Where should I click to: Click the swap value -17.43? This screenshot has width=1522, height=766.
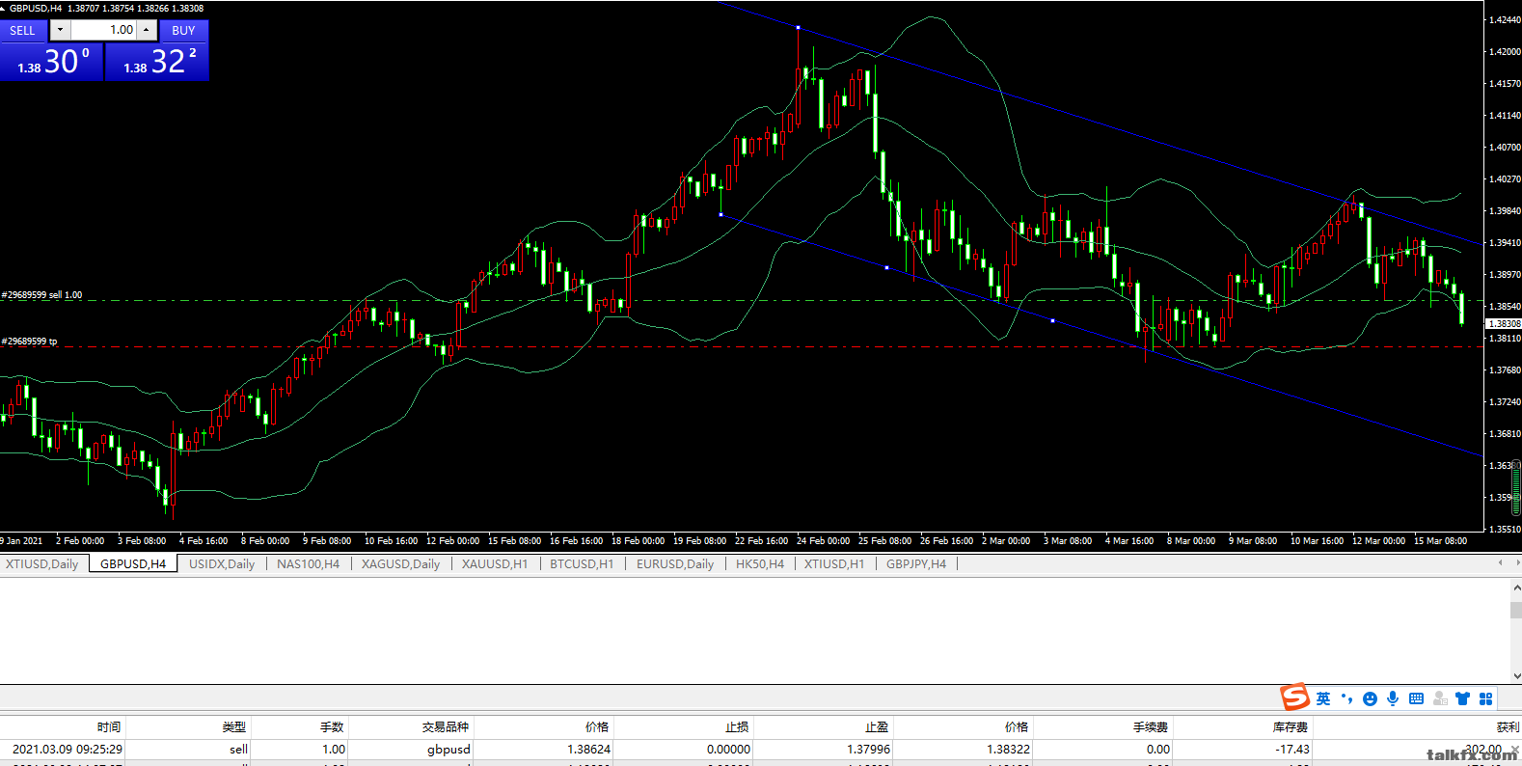(x=1292, y=749)
